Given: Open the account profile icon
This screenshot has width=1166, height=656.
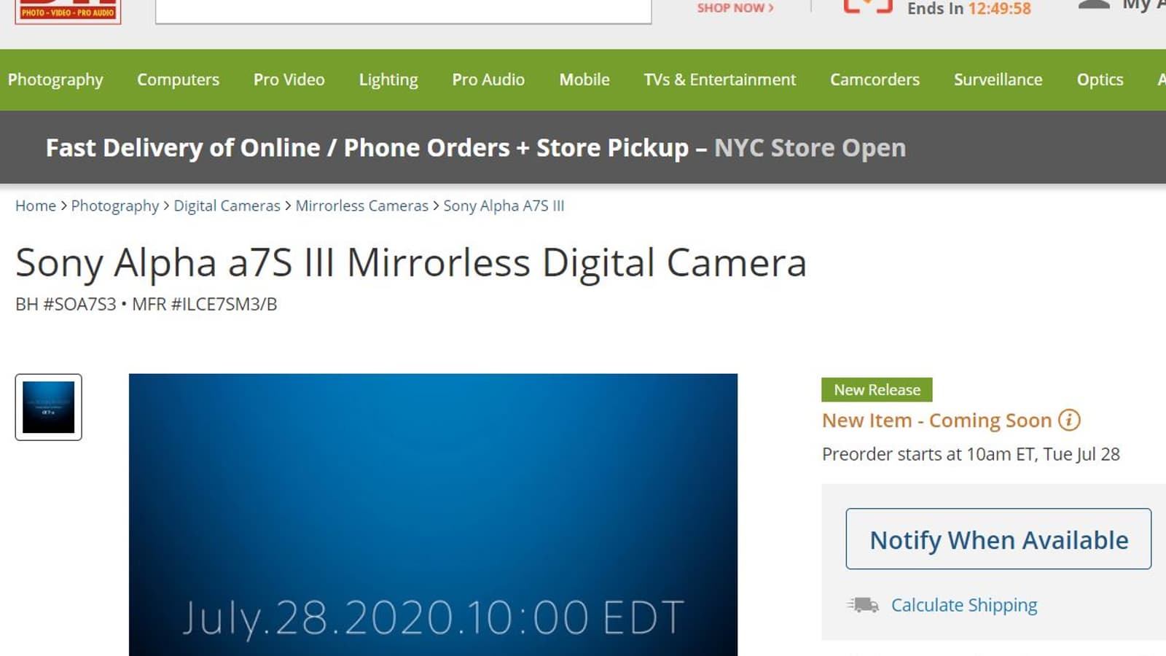Looking at the screenshot, I should click(x=1093, y=6).
